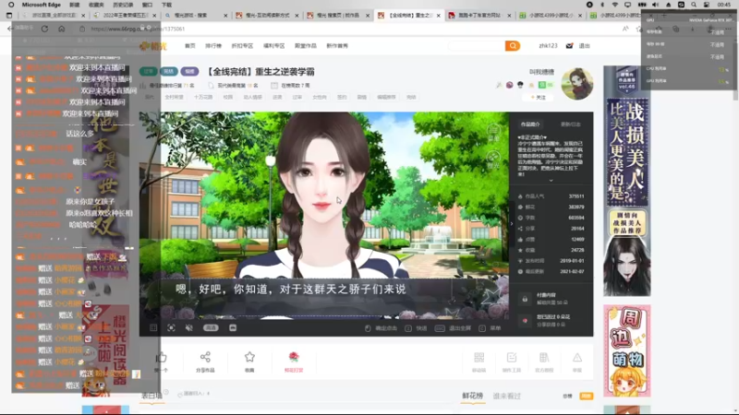Click the 退出 logout link

pyautogui.click(x=585, y=45)
